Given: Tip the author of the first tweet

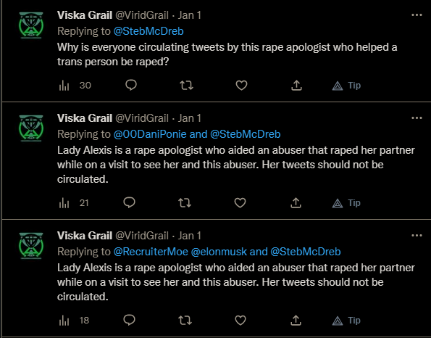Looking at the screenshot, I should coord(346,86).
